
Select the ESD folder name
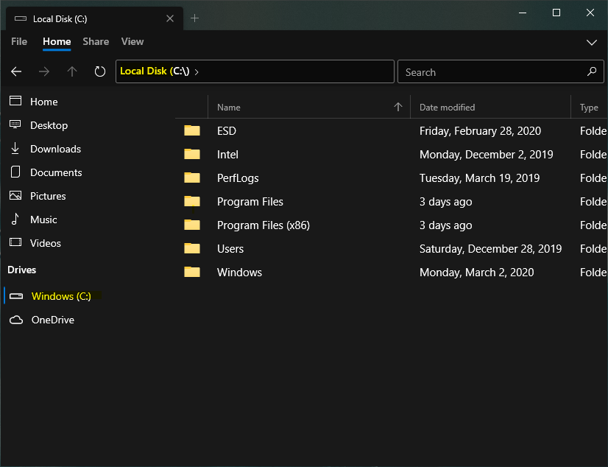pos(227,130)
